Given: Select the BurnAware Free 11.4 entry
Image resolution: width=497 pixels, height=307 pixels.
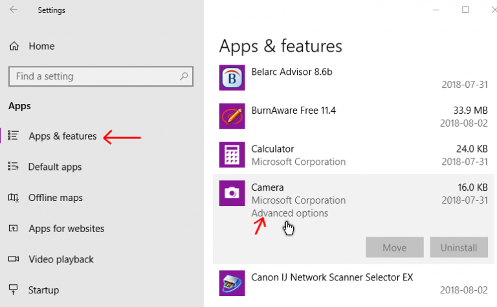Looking at the screenshot, I should [x=353, y=116].
